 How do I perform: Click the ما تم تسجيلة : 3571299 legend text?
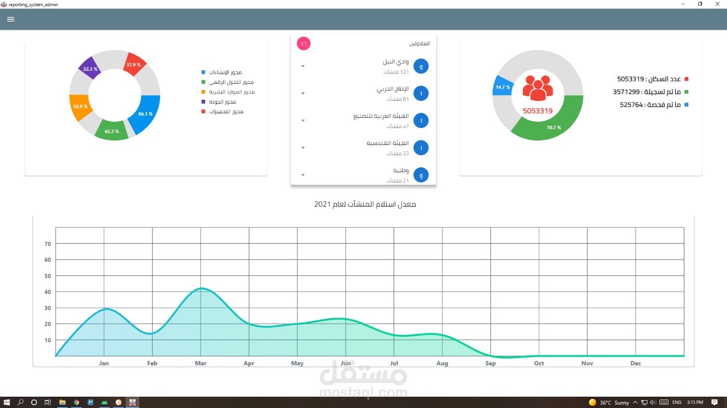pyautogui.click(x=646, y=92)
